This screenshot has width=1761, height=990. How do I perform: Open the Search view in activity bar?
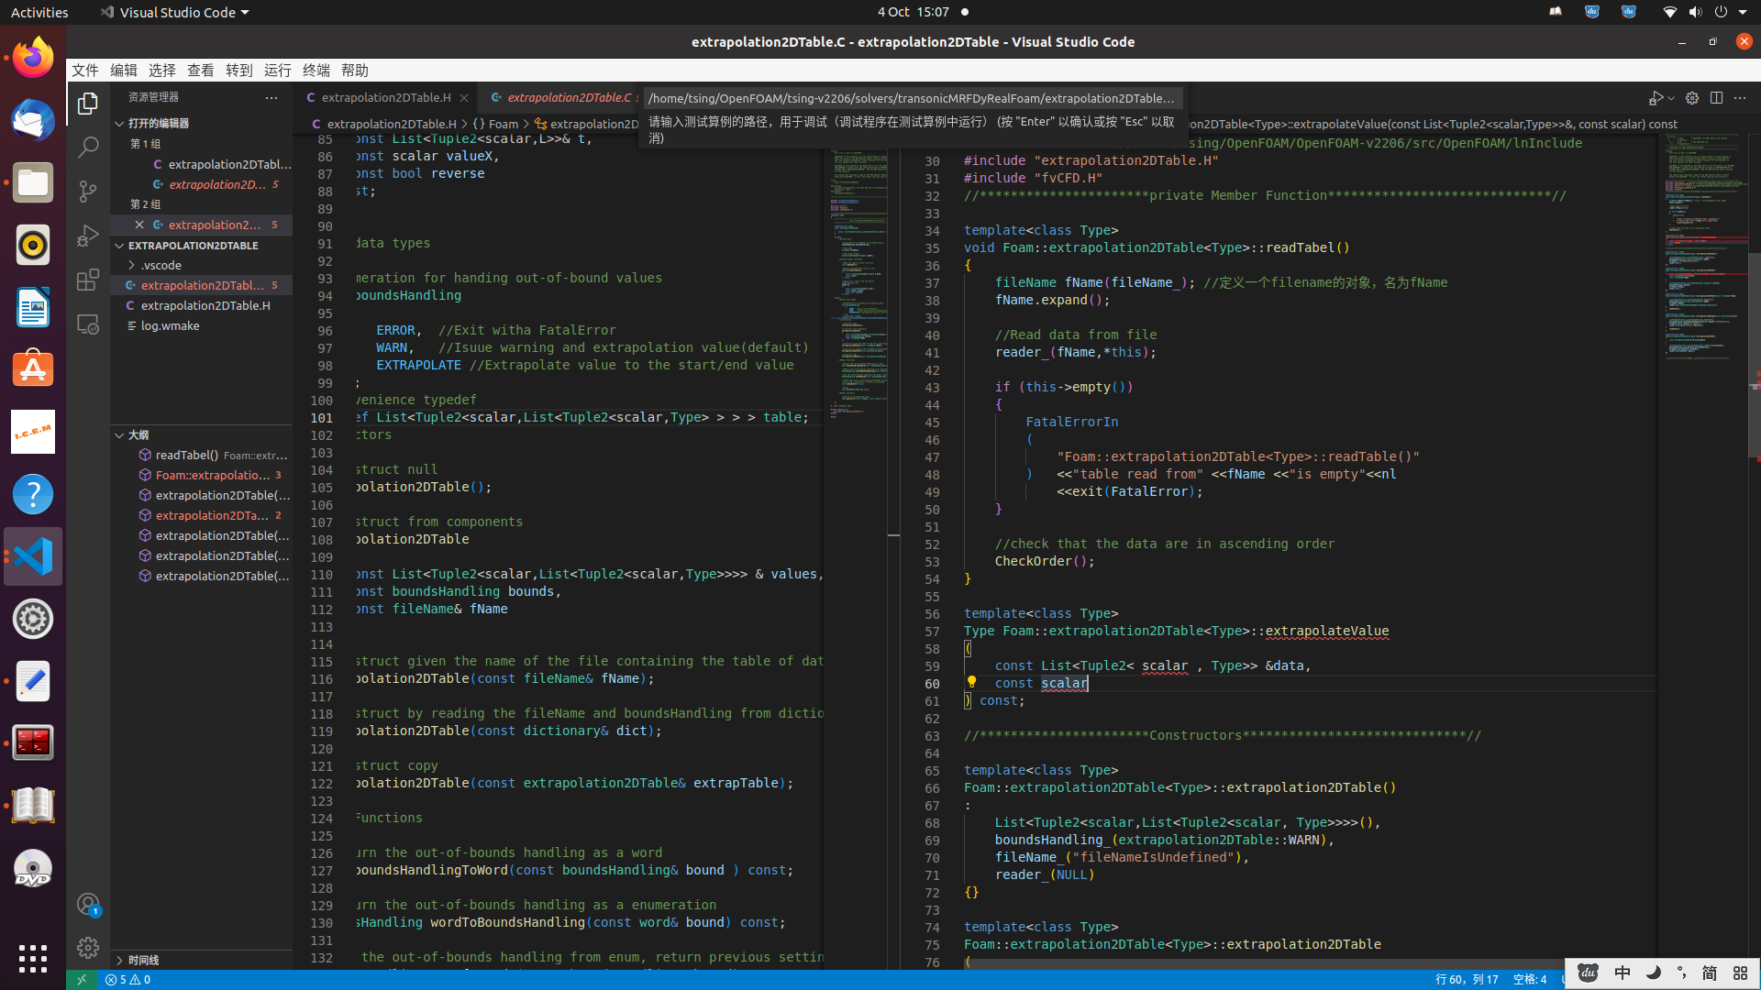88,148
